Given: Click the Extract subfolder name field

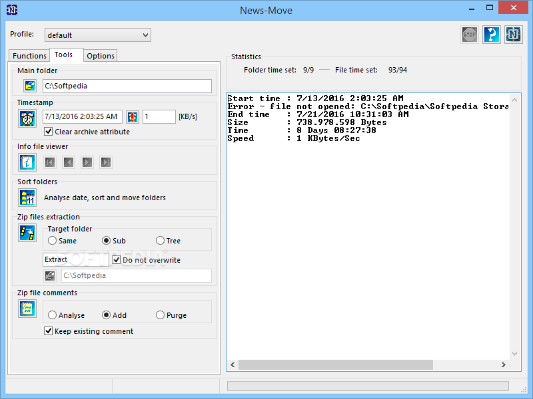Looking at the screenshot, I should [x=76, y=259].
